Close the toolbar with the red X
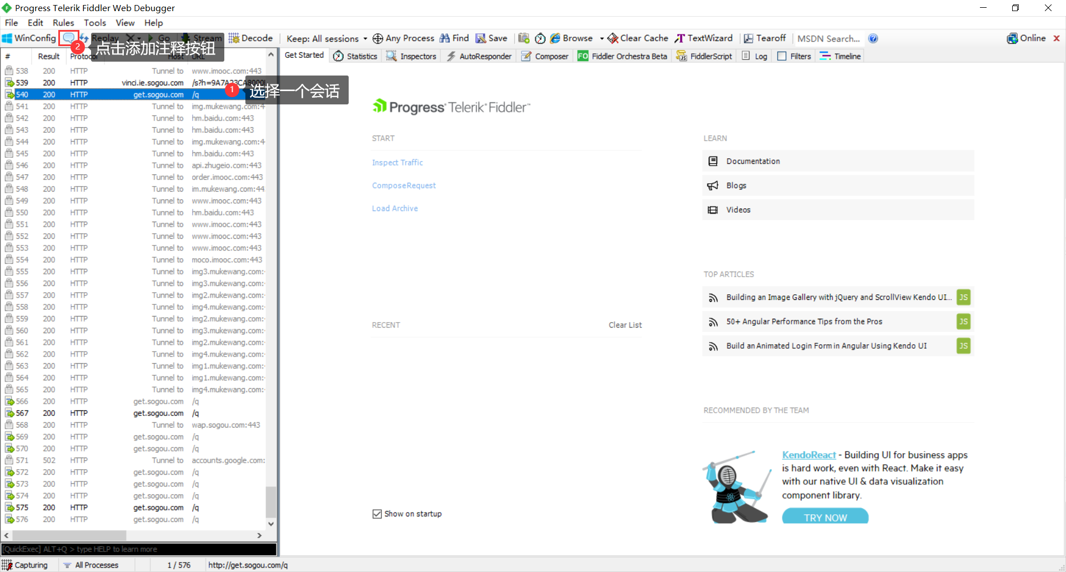The image size is (1066, 572). tap(1057, 38)
